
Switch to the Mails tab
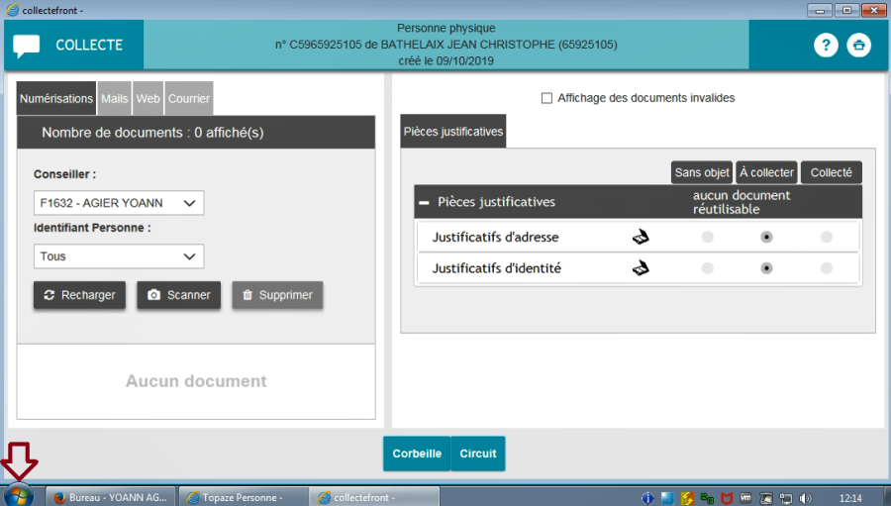114,99
